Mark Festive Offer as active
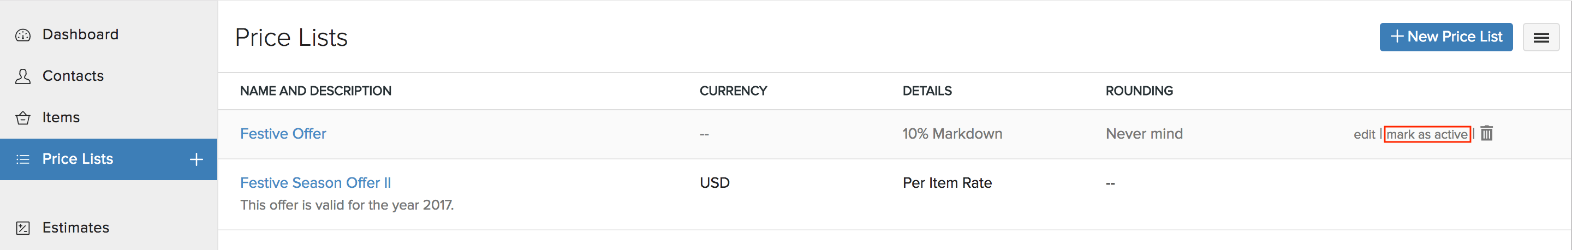Viewport: 1572px width, 250px height. point(1427,134)
